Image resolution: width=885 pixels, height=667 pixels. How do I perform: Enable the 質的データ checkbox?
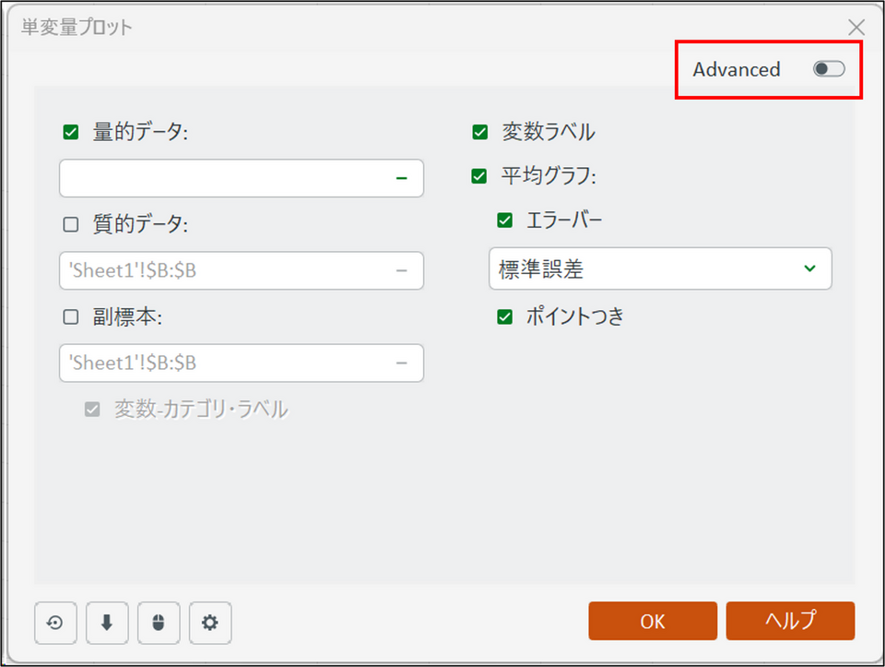tap(71, 224)
